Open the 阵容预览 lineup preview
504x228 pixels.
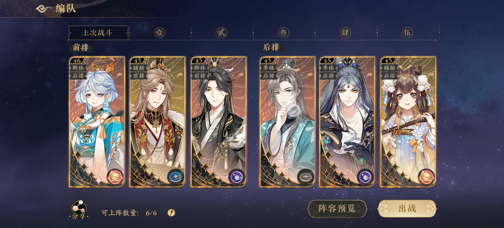tap(337, 208)
